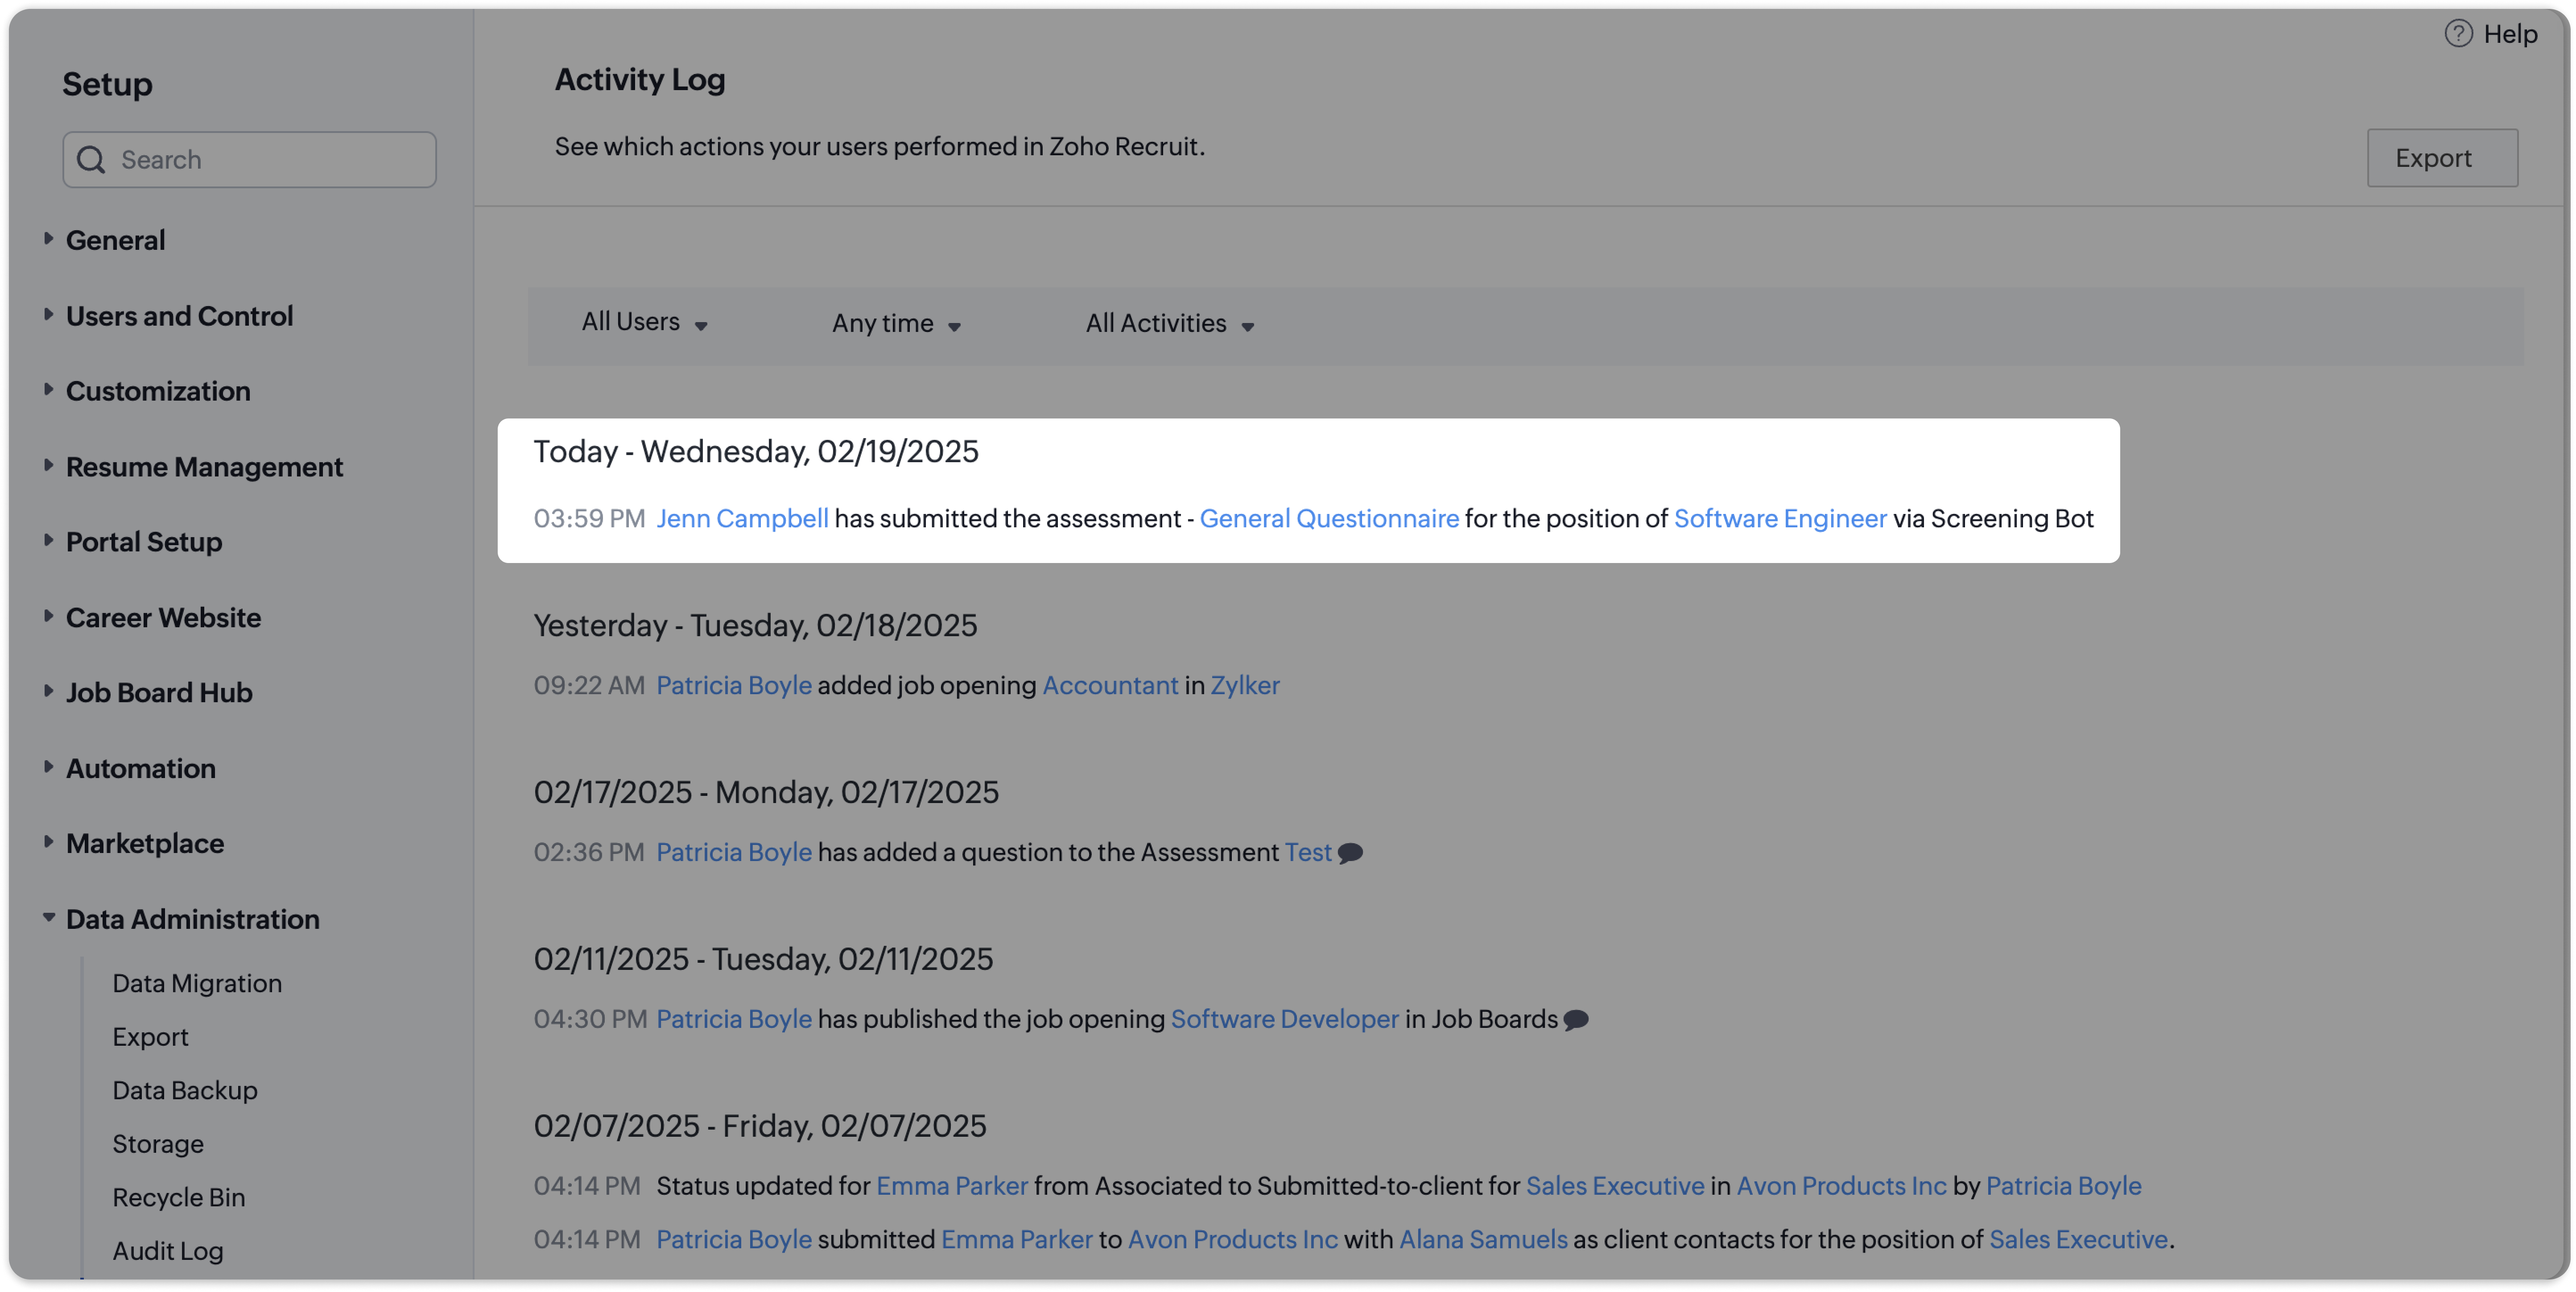Open the All Users filter dropdown

point(644,323)
